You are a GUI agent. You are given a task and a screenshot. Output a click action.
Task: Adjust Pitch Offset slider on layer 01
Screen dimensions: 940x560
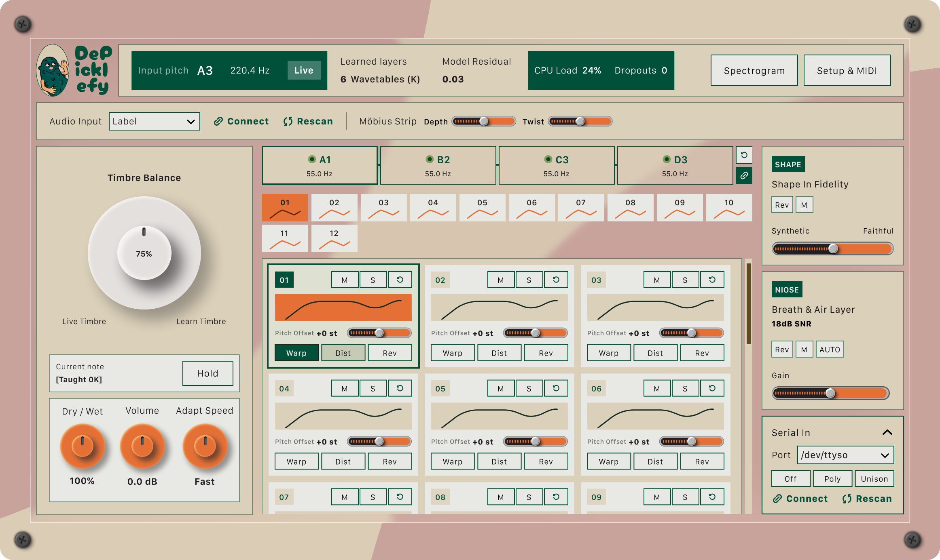pyautogui.click(x=379, y=333)
